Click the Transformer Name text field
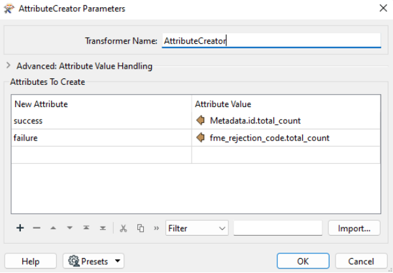 tap(271, 40)
